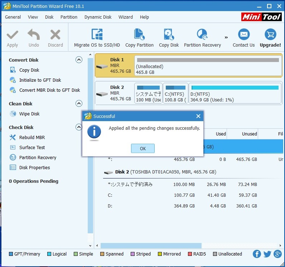
Task: Click the Upgrade! cart icon
Action: 270,34
